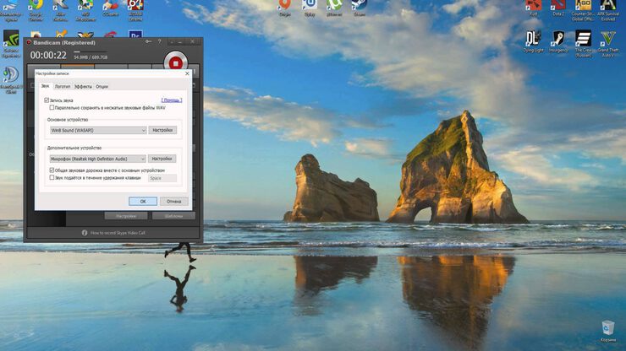Screen dimensions: 626x351
Task: Click the Шаблоны button in Bandicam main window
Action: click(x=173, y=216)
